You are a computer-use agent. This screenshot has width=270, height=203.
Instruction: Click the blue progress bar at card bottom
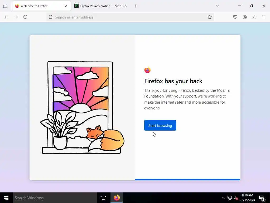pyautogui.click(x=188, y=179)
